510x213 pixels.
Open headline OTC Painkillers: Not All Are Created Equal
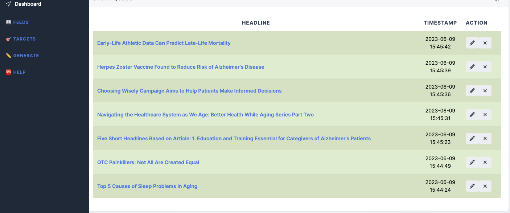[x=148, y=162]
